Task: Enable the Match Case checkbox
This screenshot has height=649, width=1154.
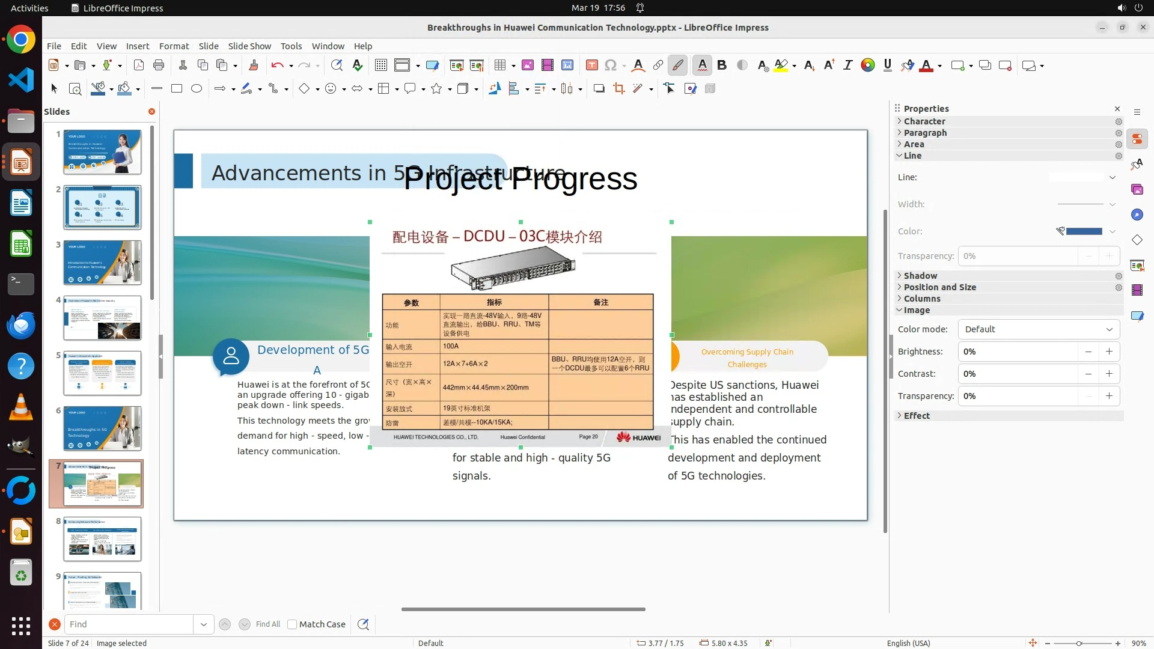Action: tap(292, 624)
